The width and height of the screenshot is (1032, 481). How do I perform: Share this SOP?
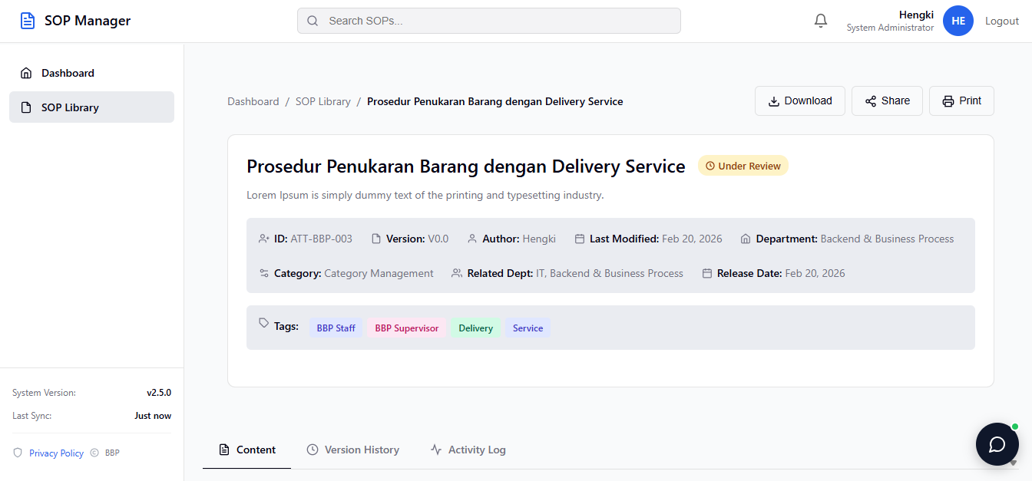[887, 101]
